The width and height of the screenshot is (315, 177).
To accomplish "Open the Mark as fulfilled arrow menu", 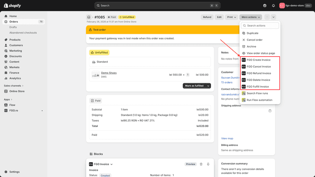I will 208,86.
